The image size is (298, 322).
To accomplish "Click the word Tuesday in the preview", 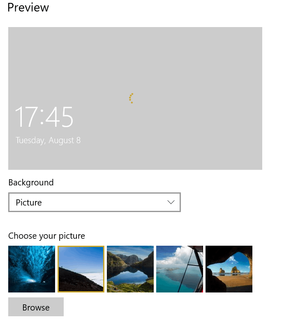I will click(30, 141).
